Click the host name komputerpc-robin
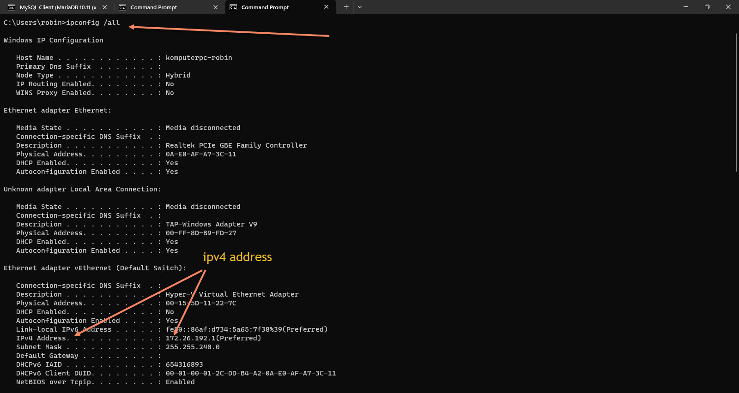Screen dimensions: 739x393 pyautogui.click(x=199, y=58)
